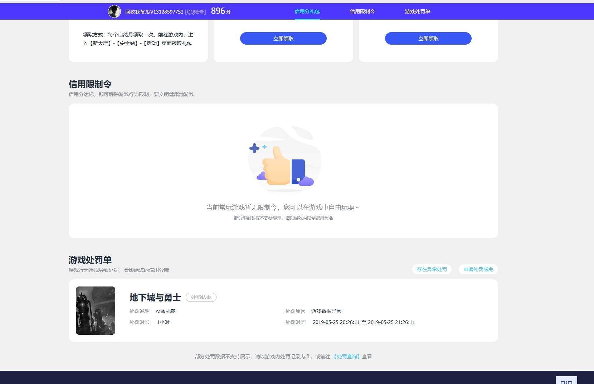594x384 pixels.
Task: Click the user avatar in header
Action: 115,11
